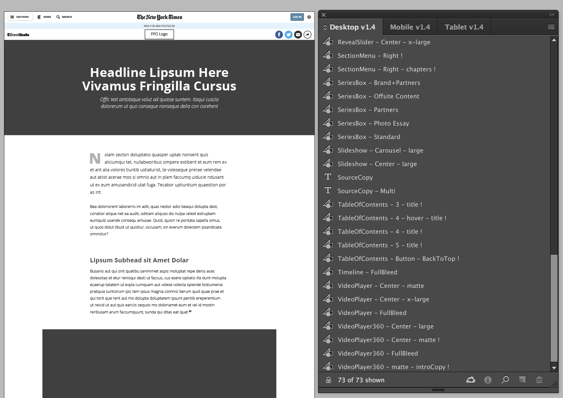Click the PAID FOR AND POSTED BY label
Screen dimensions: 563x398
coord(159,26)
